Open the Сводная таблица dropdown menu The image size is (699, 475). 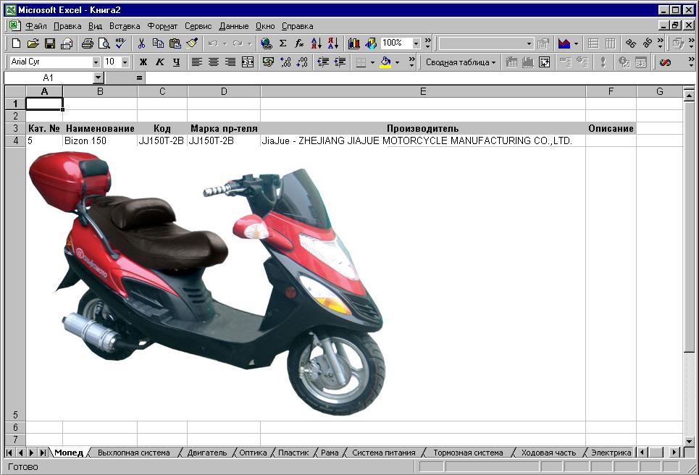461,62
